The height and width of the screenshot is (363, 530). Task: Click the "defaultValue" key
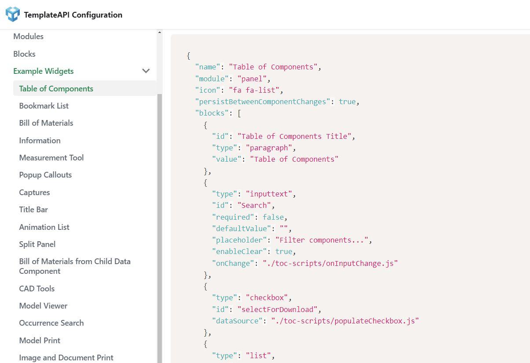coord(241,229)
